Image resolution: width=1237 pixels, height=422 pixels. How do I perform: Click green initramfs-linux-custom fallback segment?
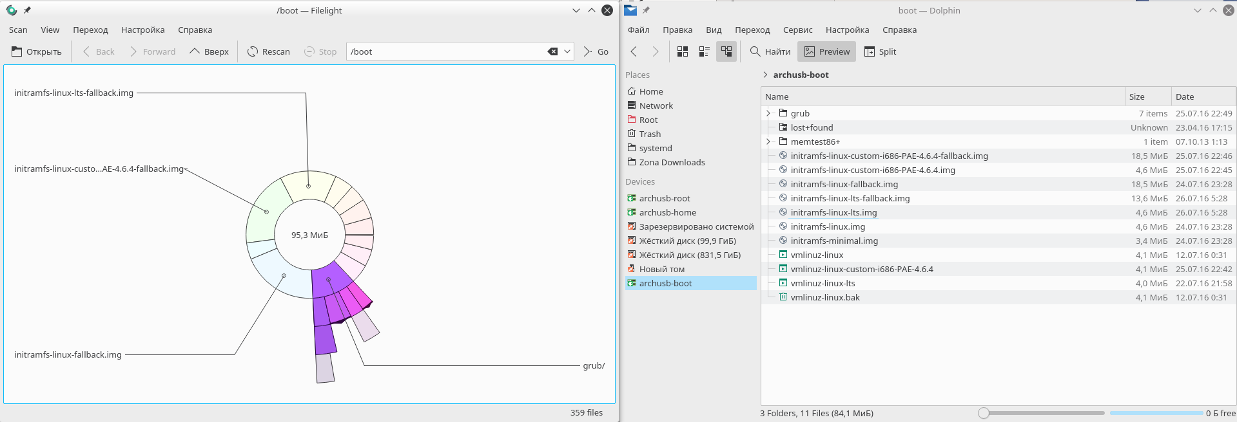(266, 212)
